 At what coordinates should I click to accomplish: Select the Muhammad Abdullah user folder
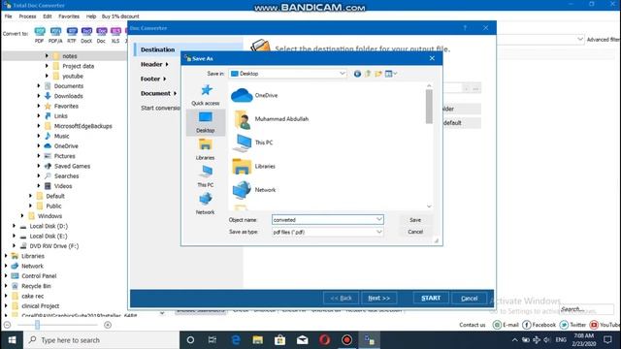point(270,118)
